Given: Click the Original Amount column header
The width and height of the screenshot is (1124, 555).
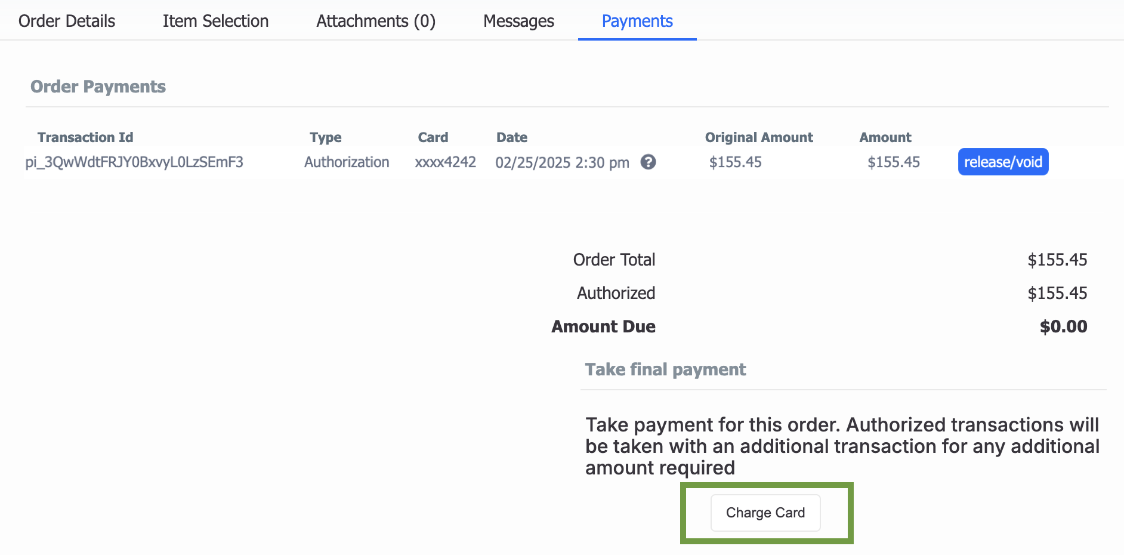Looking at the screenshot, I should tap(759, 137).
